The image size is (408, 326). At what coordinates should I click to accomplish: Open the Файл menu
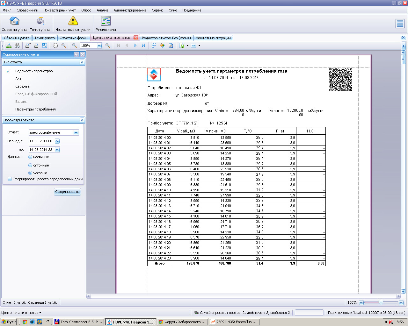coord(7,10)
